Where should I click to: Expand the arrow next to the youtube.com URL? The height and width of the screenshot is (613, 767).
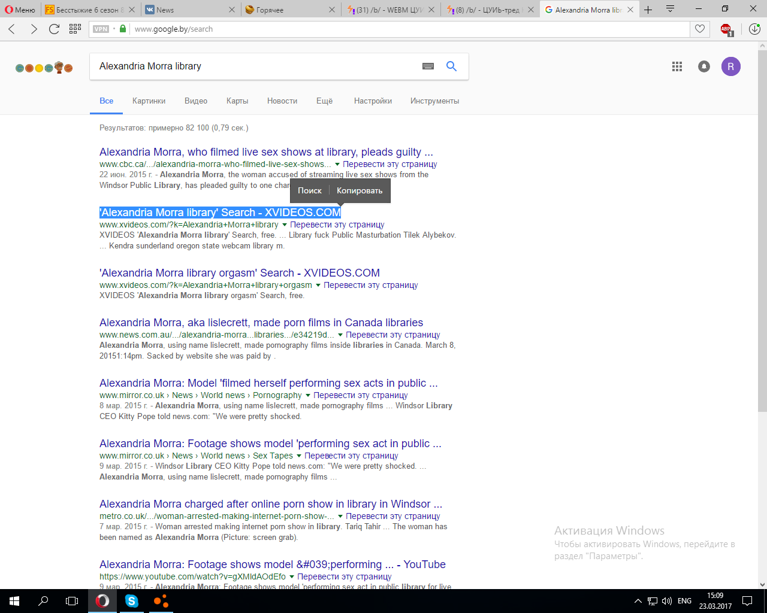(x=292, y=577)
